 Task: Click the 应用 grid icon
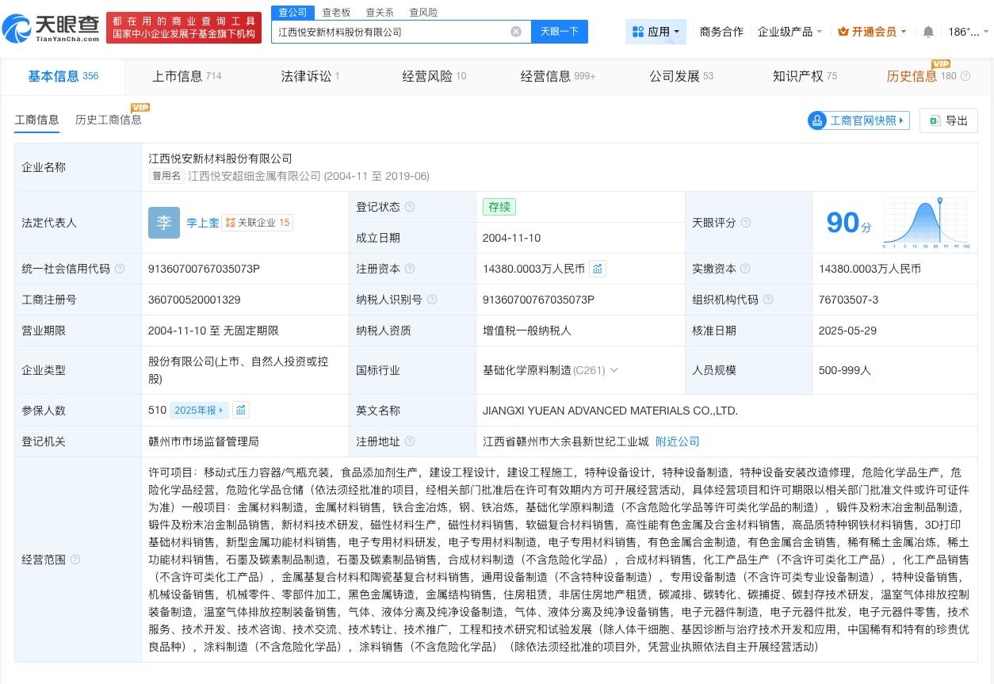pos(638,32)
